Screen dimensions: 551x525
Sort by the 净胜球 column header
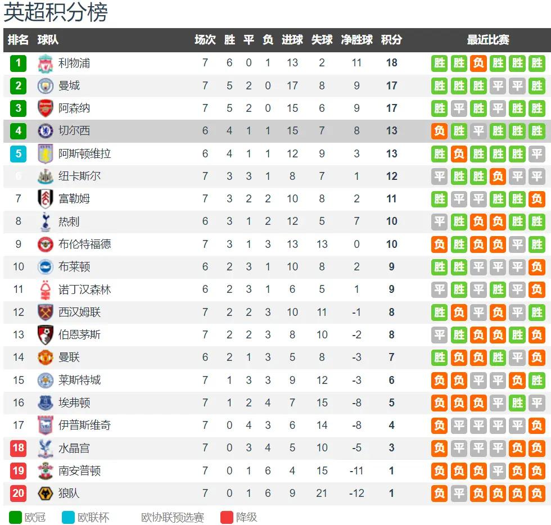coord(356,40)
